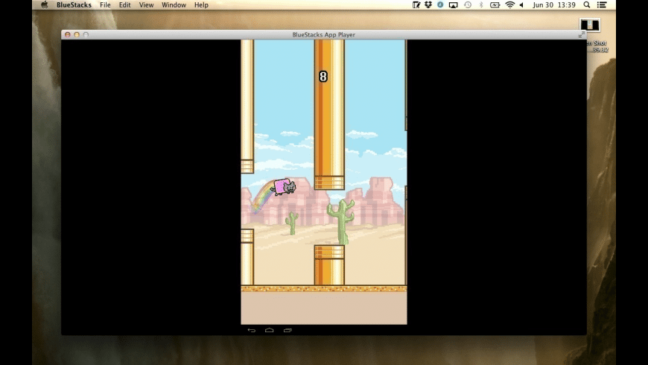
Task: Open the Apple menu
Action: pyautogui.click(x=44, y=5)
